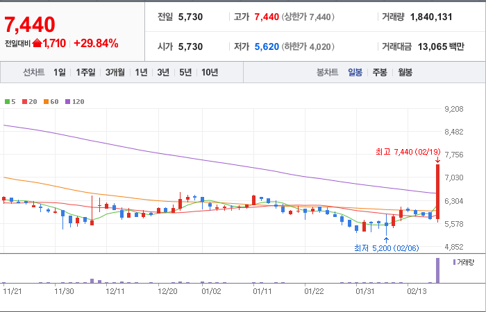
Task: Switch to the 월봉 candle chart
Action: pyautogui.click(x=405, y=73)
